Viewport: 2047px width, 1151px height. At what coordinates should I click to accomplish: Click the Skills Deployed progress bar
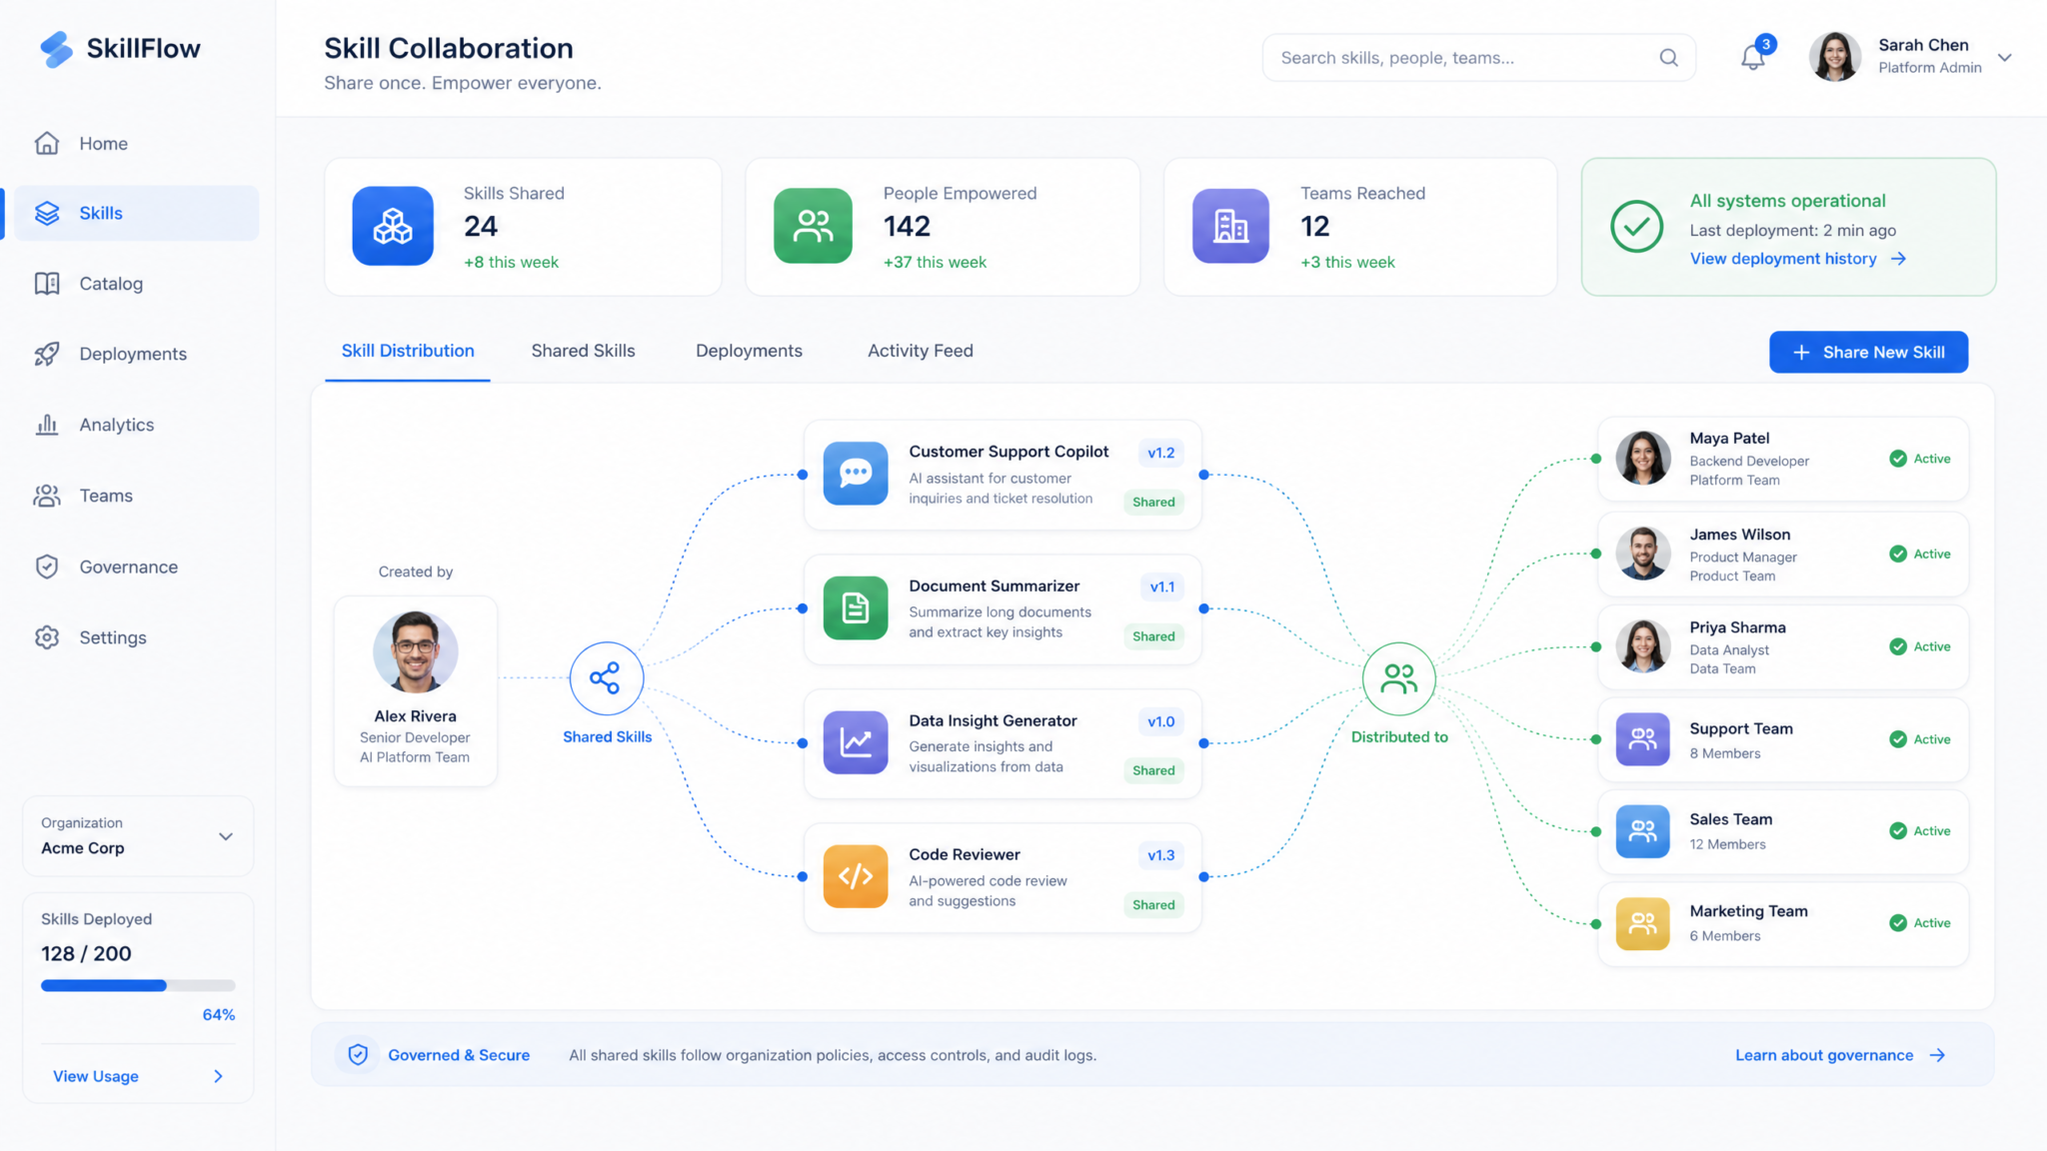click(x=138, y=985)
